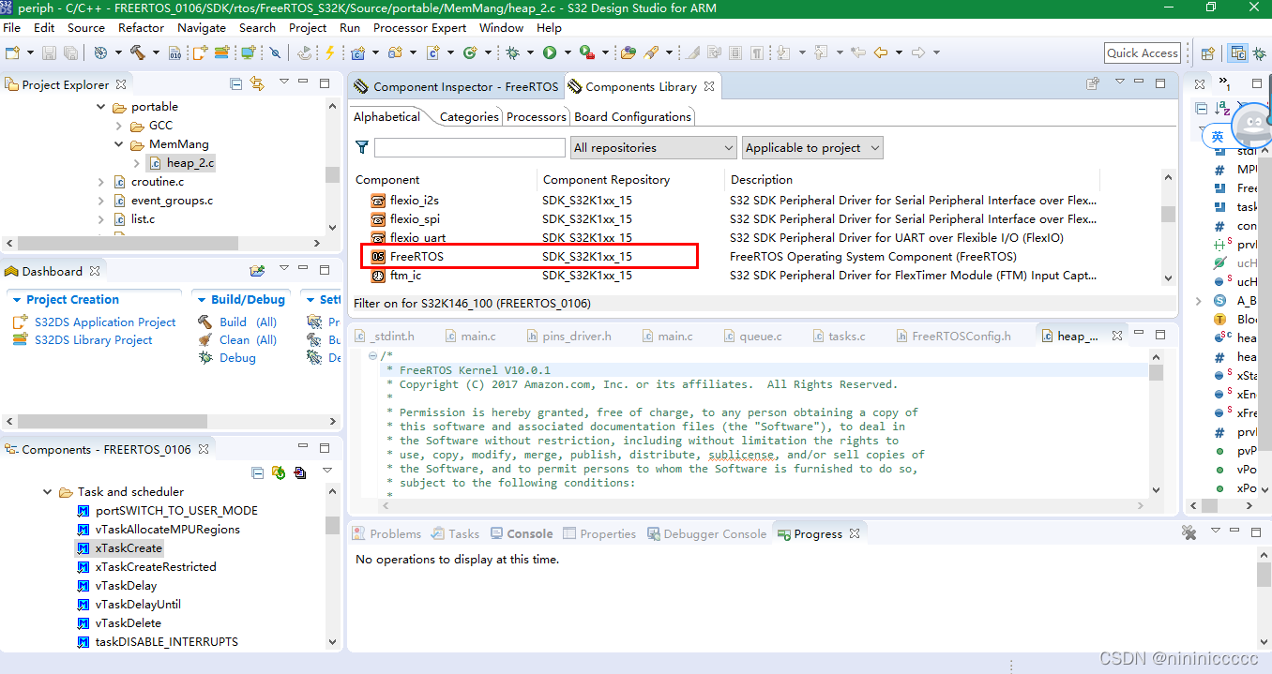Click Components Library vertical scrollbar down arrow
The height and width of the screenshot is (674, 1272).
click(1168, 278)
